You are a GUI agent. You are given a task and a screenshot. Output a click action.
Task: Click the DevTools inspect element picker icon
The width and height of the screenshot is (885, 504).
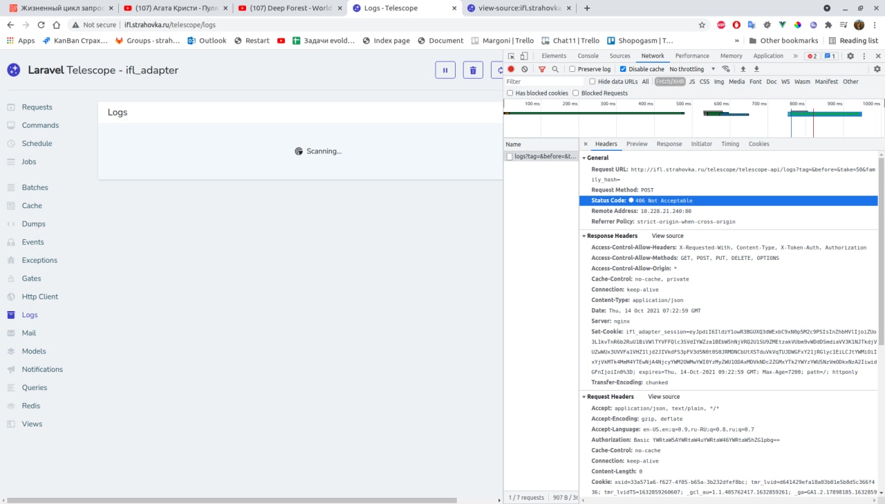point(511,56)
